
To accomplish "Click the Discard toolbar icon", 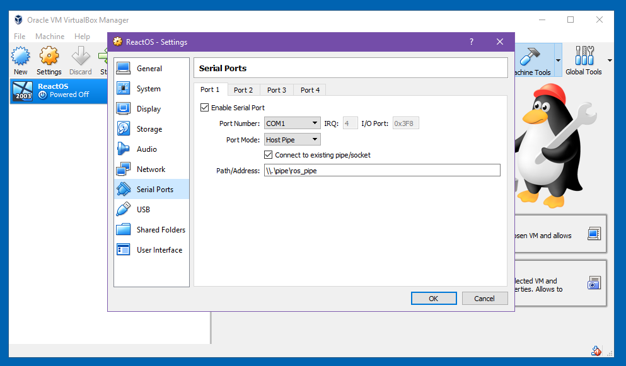I will tap(81, 56).
